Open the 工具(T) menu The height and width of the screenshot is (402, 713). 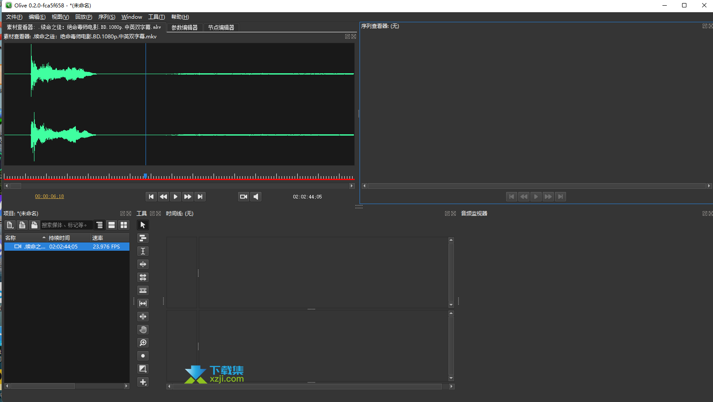(x=156, y=17)
